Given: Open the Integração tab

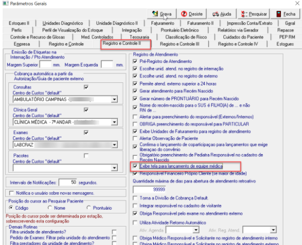Looking at the screenshot, I should 132,30.
